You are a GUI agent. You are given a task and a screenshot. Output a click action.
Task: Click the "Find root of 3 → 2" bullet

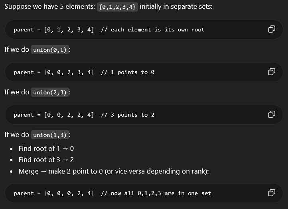(46, 160)
